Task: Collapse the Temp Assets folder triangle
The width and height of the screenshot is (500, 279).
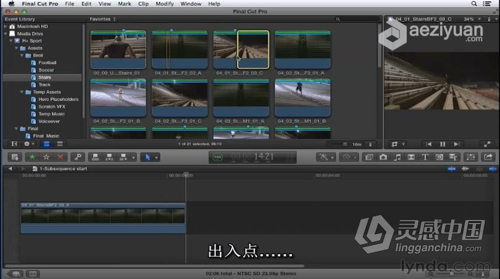Action: pyautogui.click(x=22, y=92)
